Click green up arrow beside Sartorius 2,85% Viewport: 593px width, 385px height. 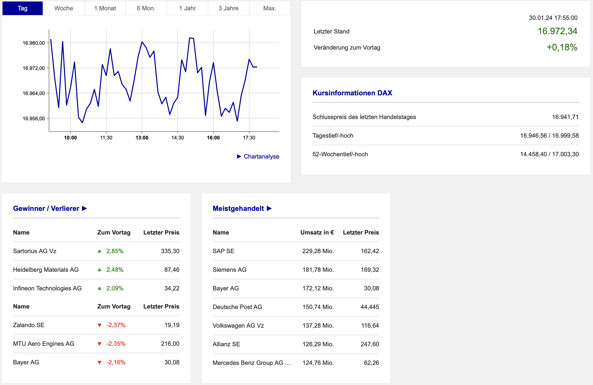point(100,251)
